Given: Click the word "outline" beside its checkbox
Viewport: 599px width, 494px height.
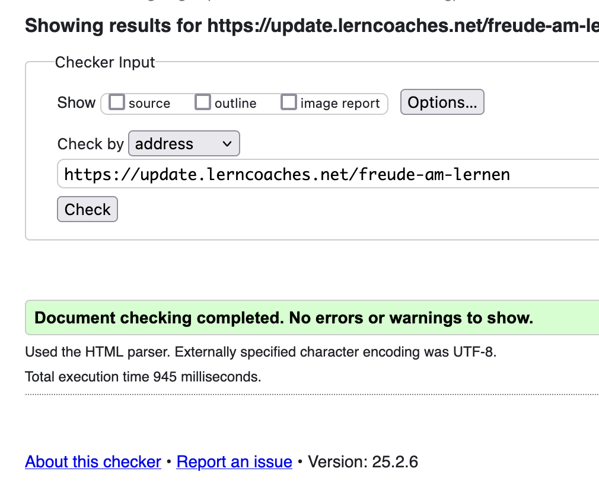Looking at the screenshot, I should coord(235,104).
